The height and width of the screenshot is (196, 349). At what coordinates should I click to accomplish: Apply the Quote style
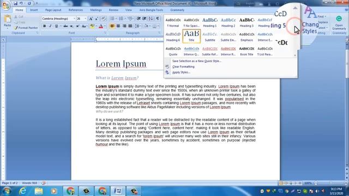pos(173,51)
